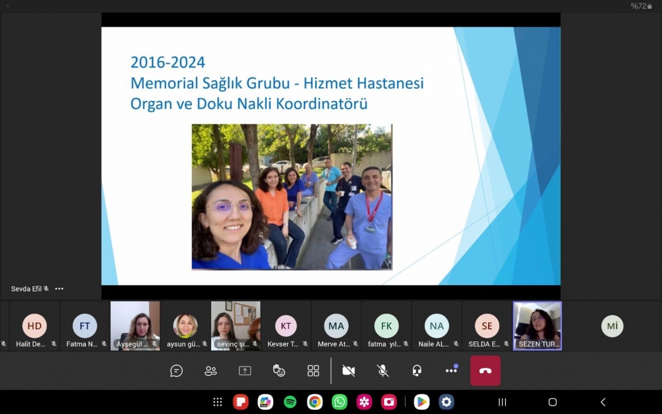
Task: Select aysun gü... participant tile
Action: [x=186, y=326]
